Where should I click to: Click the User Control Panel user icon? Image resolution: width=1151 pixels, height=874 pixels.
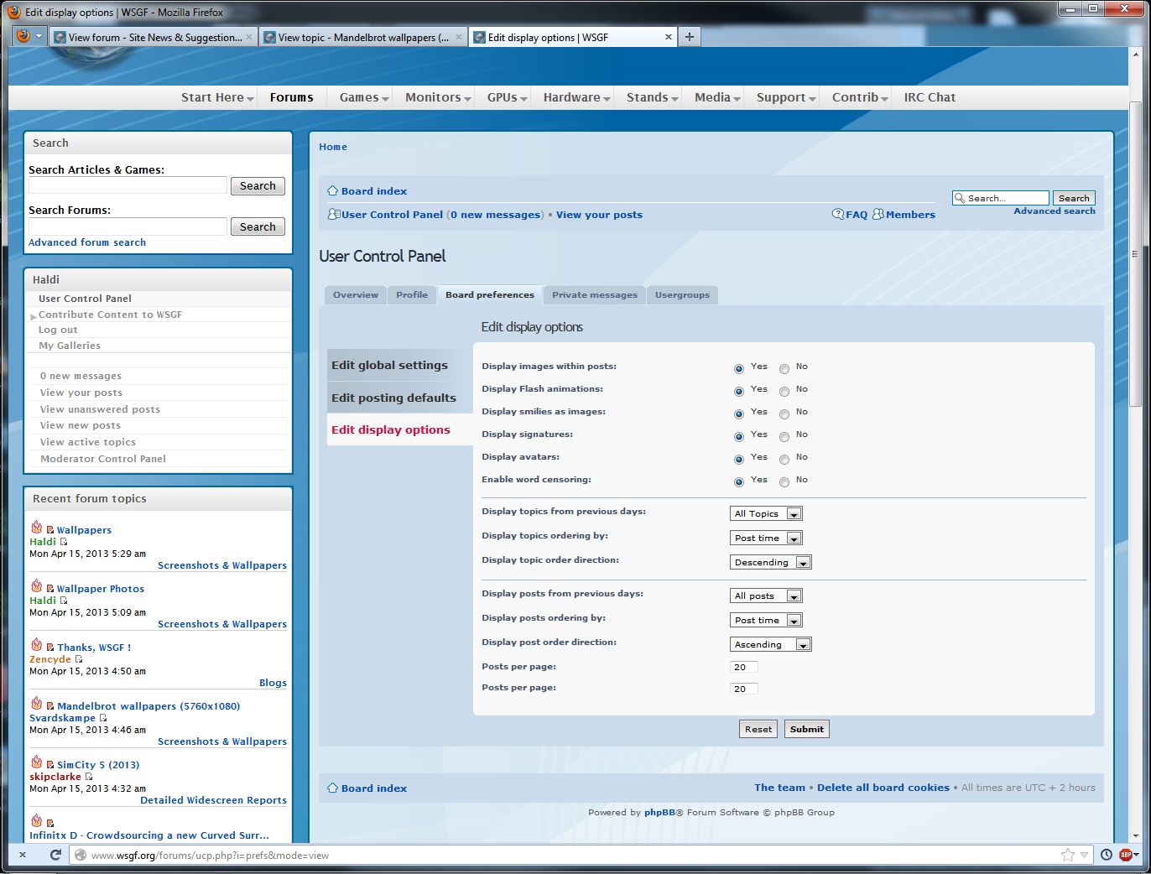tap(333, 214)
